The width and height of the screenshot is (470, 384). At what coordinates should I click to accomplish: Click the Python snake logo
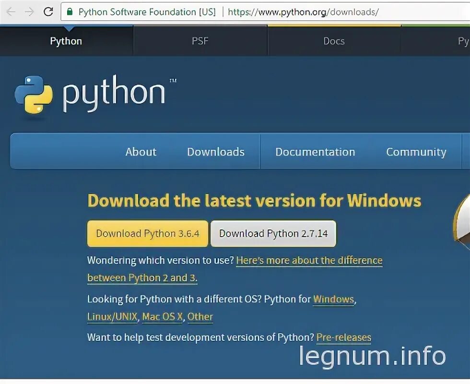point(34,95)
